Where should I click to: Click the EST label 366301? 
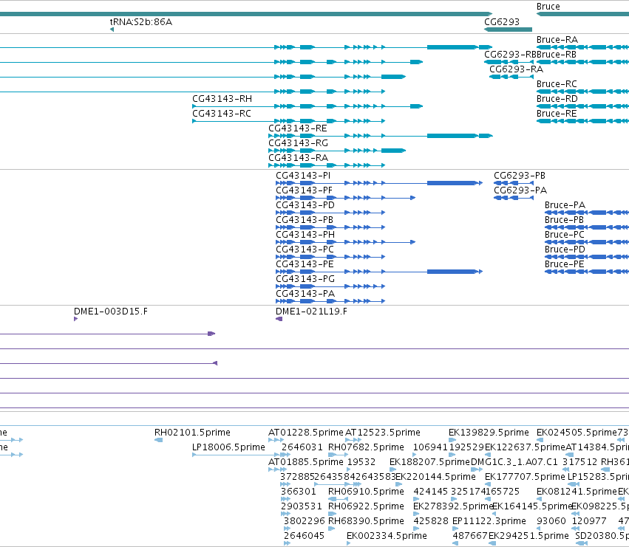click(299, 492)
